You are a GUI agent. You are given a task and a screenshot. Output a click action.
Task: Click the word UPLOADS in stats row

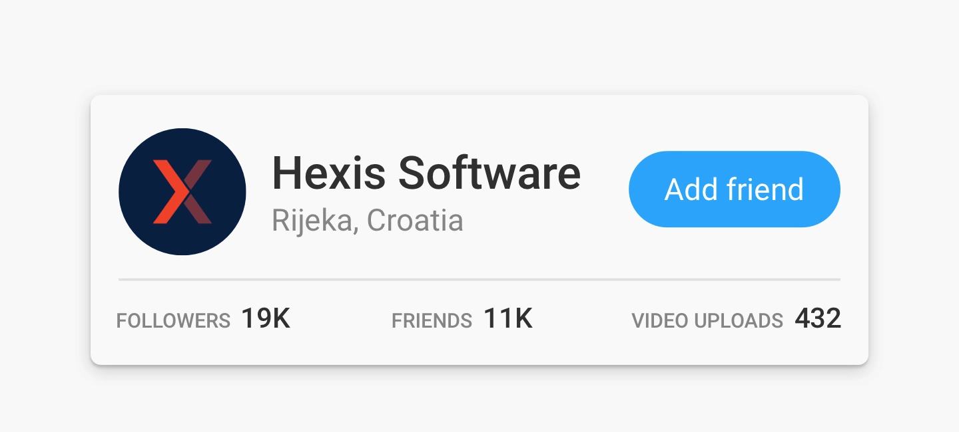739,321
